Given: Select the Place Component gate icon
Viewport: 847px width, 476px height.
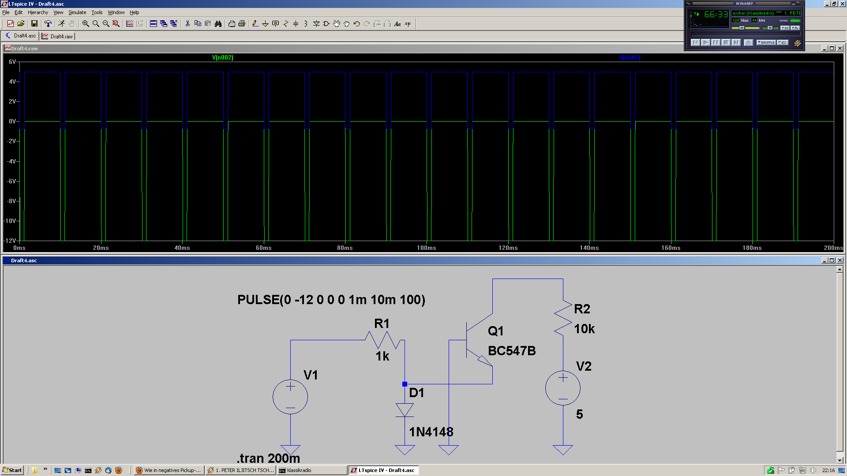Looking at the screenshot, I should point(326,24).
